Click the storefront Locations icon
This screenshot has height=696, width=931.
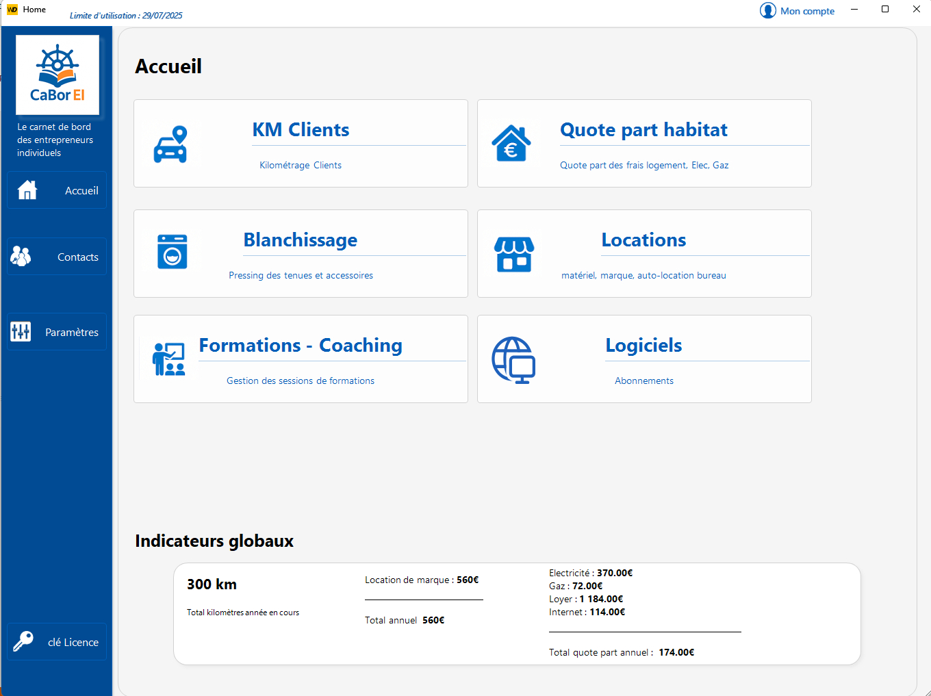tap(514, 255)
